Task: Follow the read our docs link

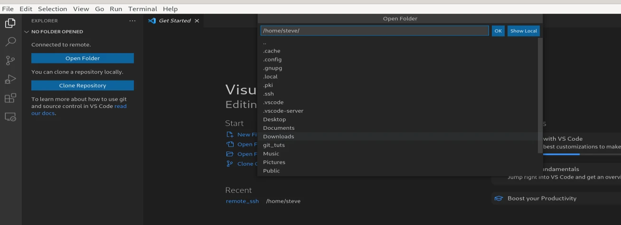Action: (x=120, y=107)
